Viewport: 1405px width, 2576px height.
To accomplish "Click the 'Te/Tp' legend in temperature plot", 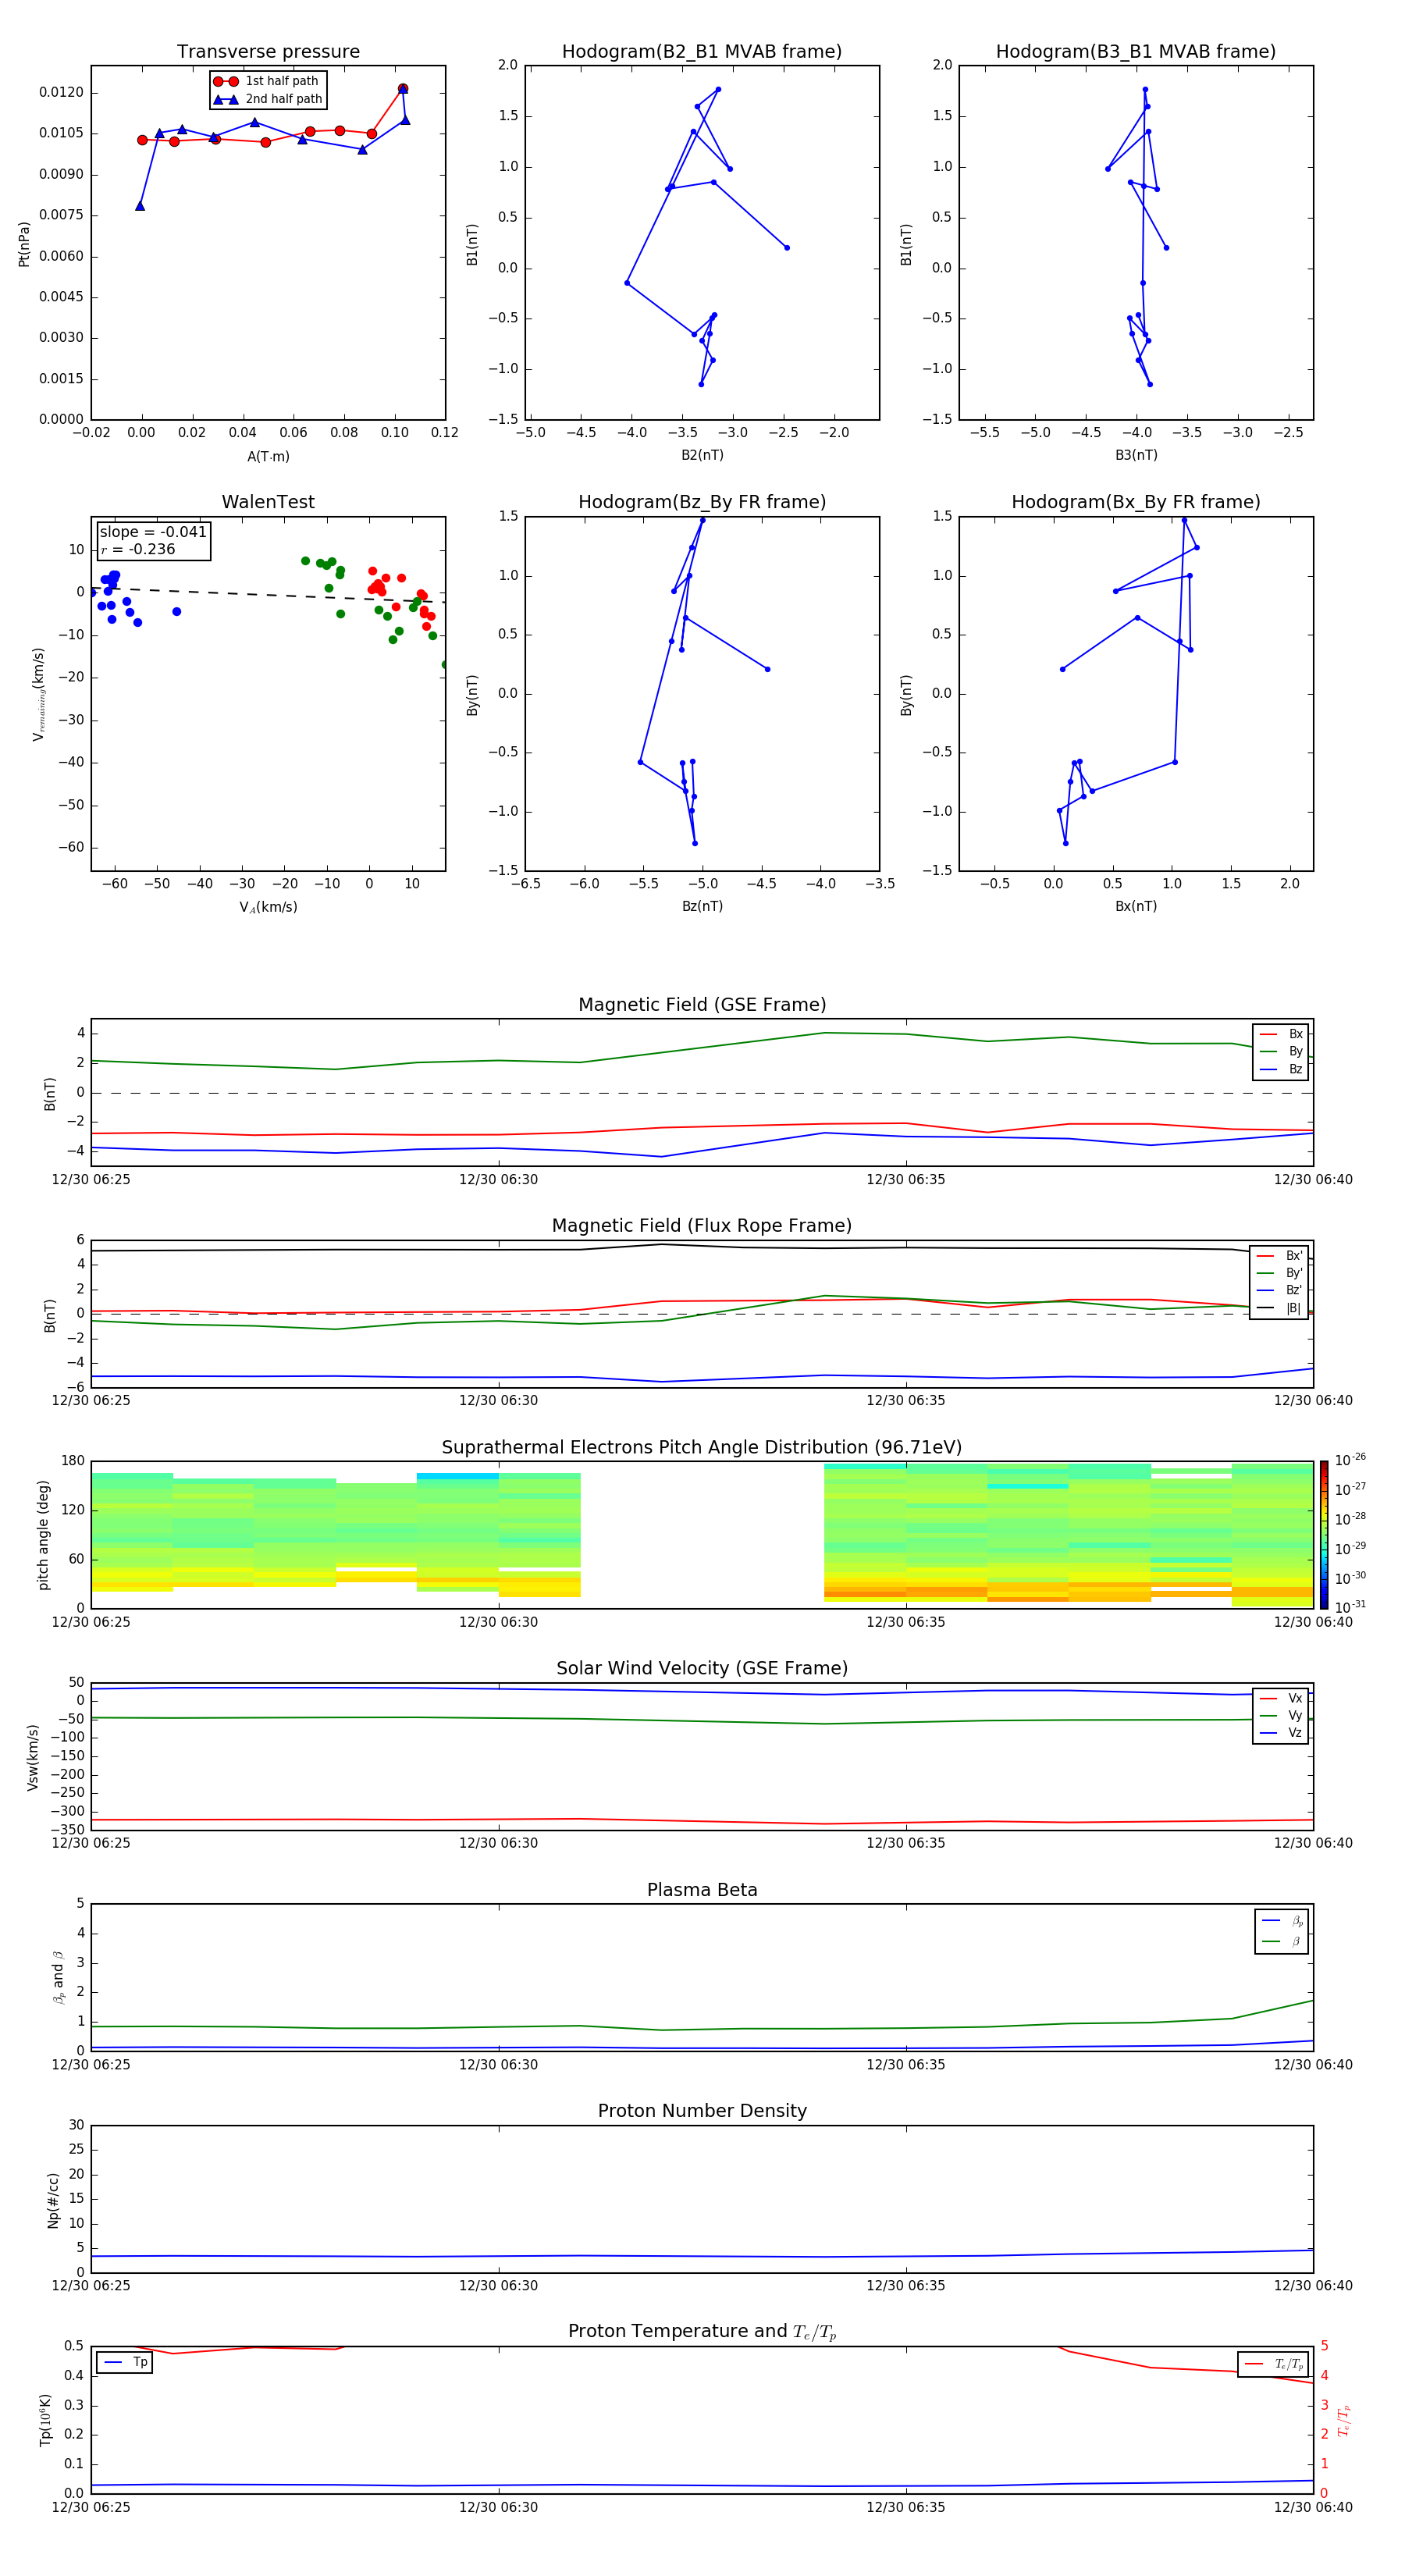I will pos(1273,2364).
